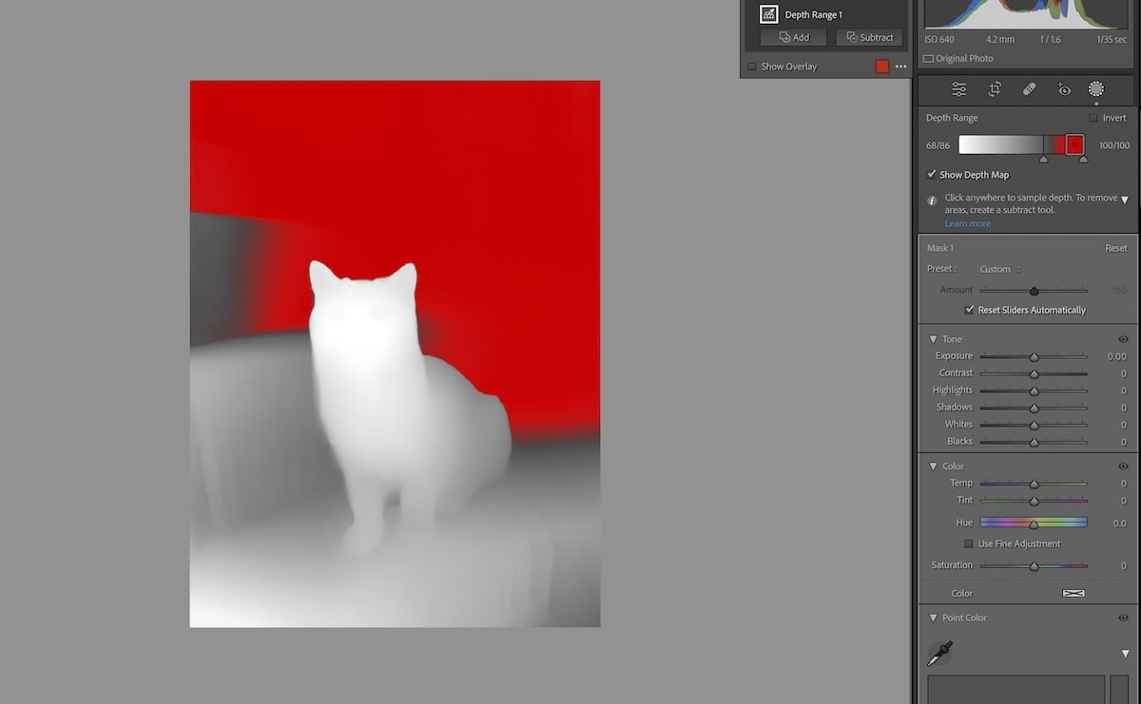
Task: Select the Healing brush tool
Action: [1029, 88]
